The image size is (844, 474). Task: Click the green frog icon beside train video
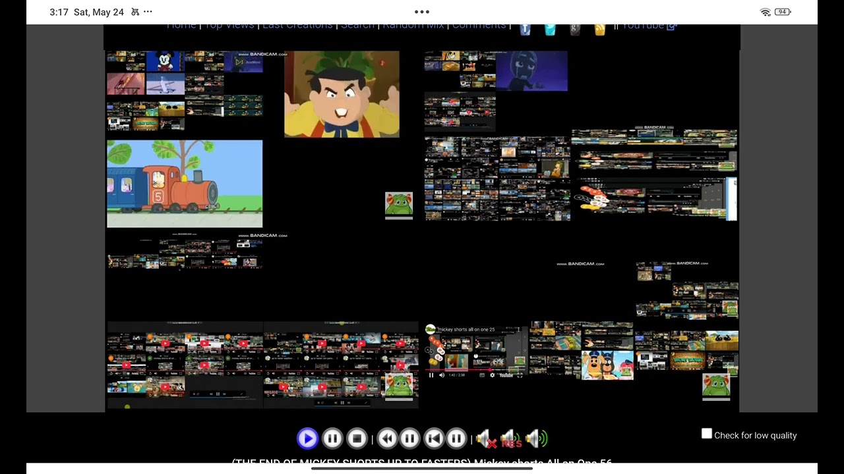click(x=399, y=205)
